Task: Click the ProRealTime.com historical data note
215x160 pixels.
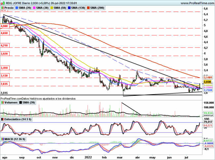Action: [x=38, y=99]
